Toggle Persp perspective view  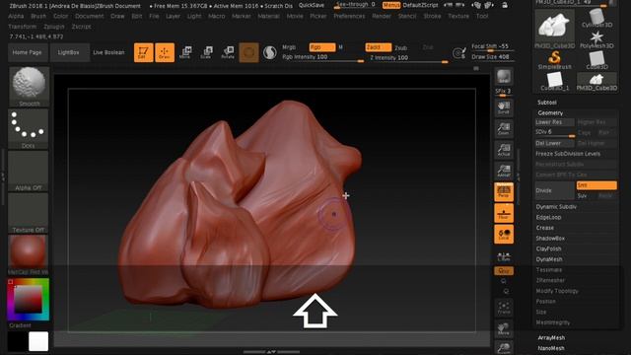[504, 191]
